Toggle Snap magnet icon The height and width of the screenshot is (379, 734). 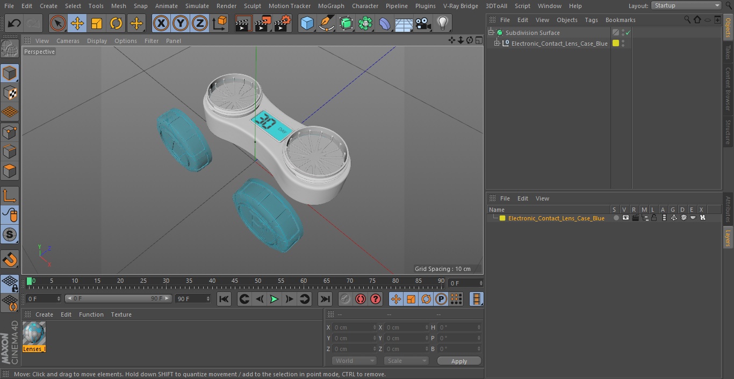[10, 260]
